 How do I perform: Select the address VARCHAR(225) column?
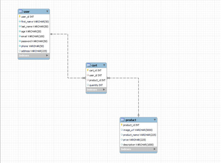click(x=34, y=51)
